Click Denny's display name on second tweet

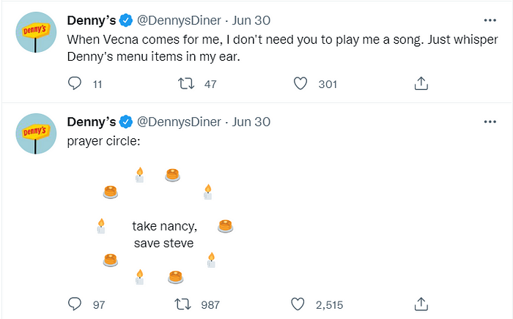[x=92, y=121]
